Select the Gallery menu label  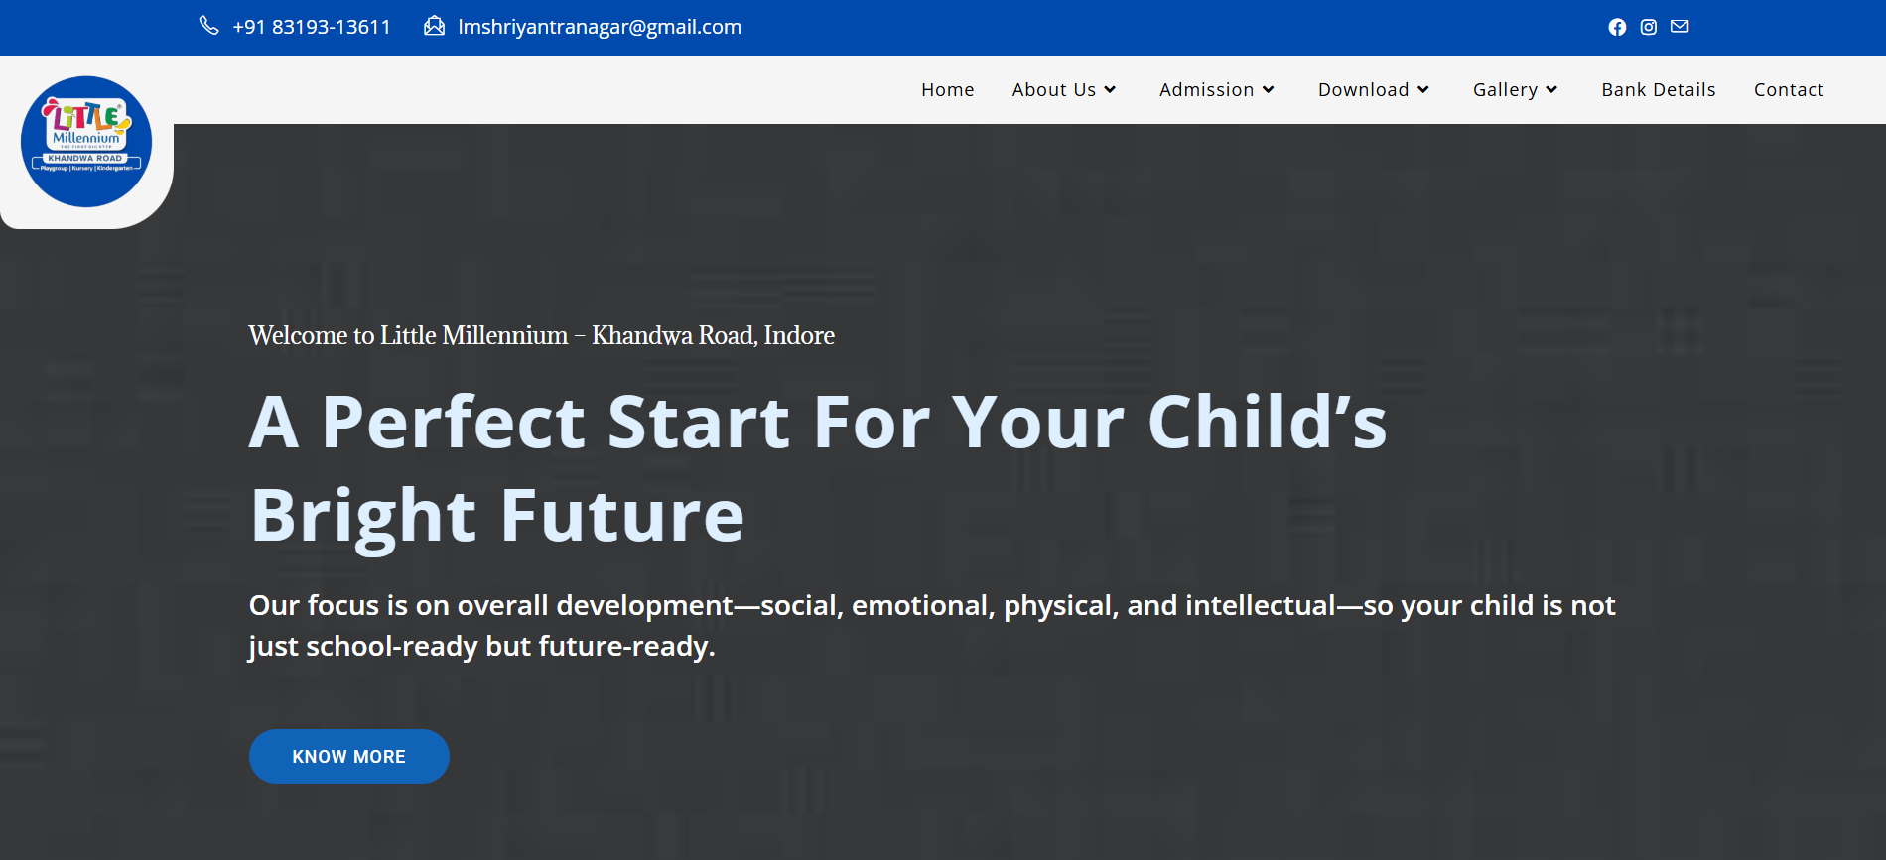coord(1505,90)
